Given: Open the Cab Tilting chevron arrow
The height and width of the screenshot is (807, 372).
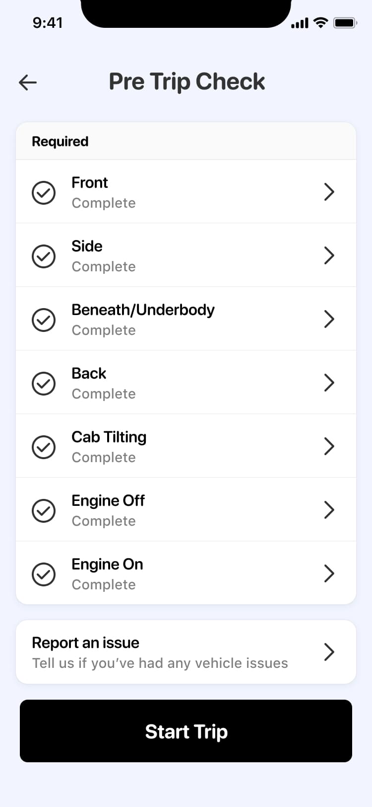Looking at the screenshot, I should click(x=329, y=446).
